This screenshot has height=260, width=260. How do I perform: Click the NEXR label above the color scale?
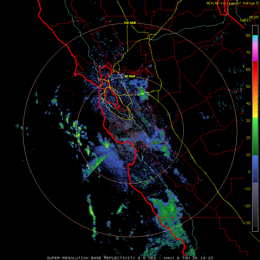tap(254, 17)
